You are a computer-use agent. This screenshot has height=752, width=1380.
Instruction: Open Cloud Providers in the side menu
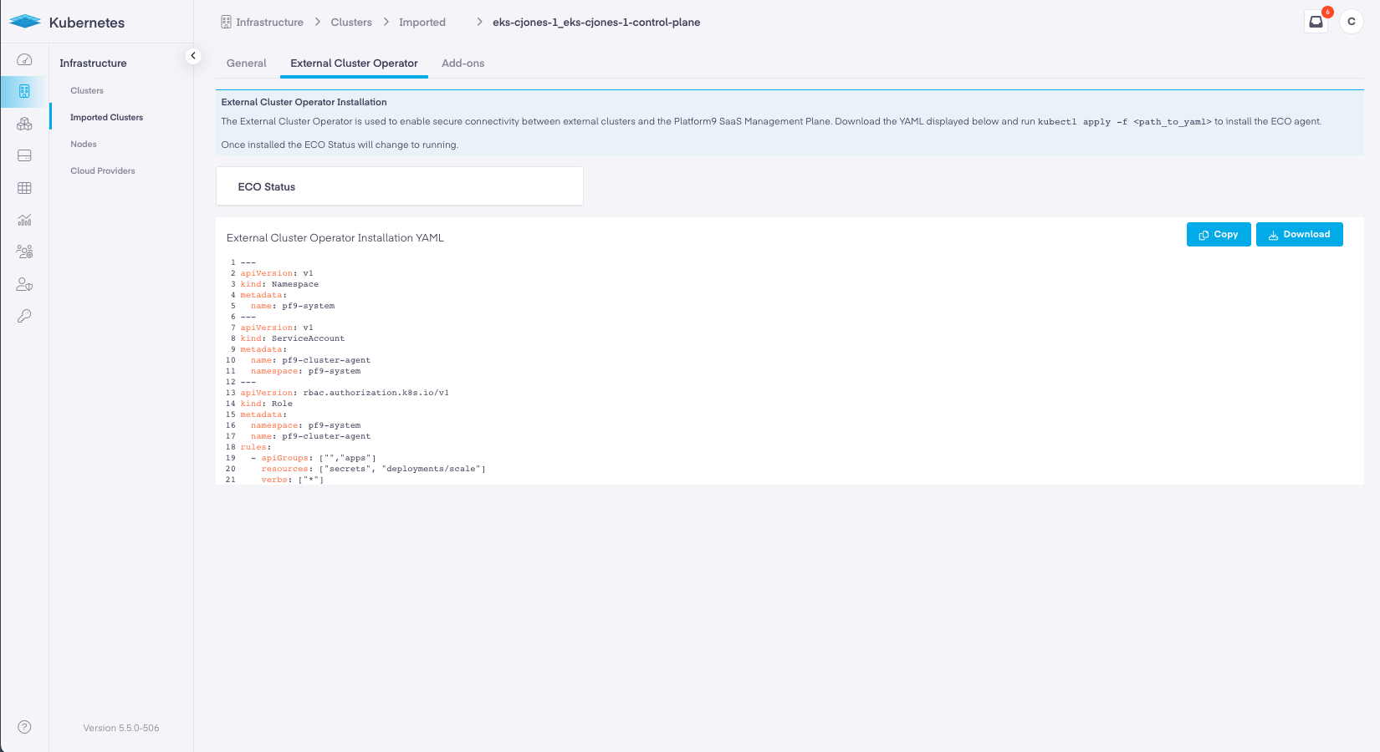103,171
